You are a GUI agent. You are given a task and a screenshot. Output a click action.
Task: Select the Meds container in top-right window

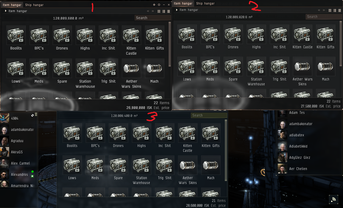(x=210, y=66)
